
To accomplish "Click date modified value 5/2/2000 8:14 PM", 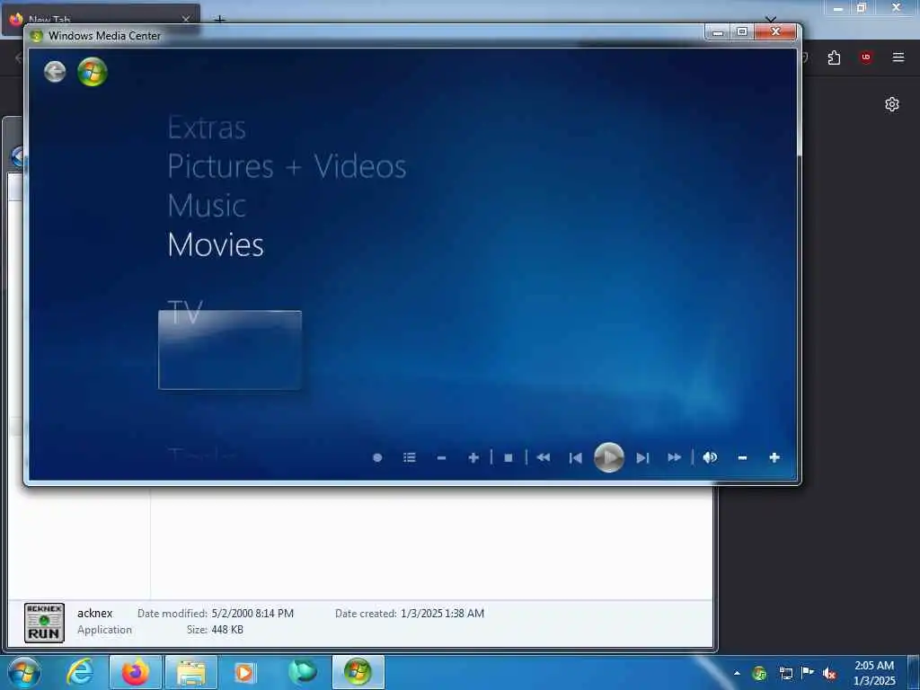I will click(252, 613).
